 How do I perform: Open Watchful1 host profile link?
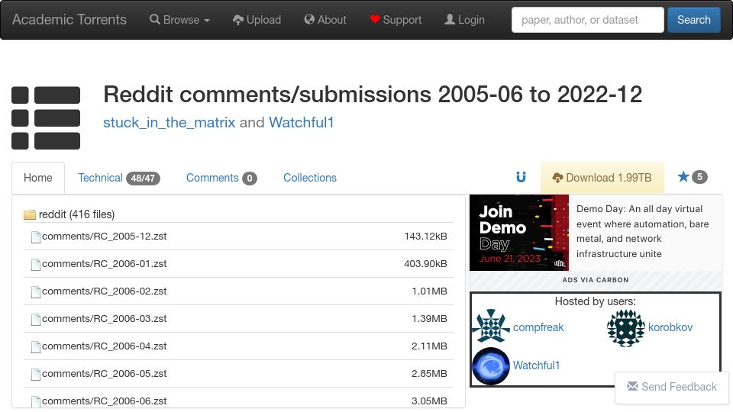tap(536, 365)
